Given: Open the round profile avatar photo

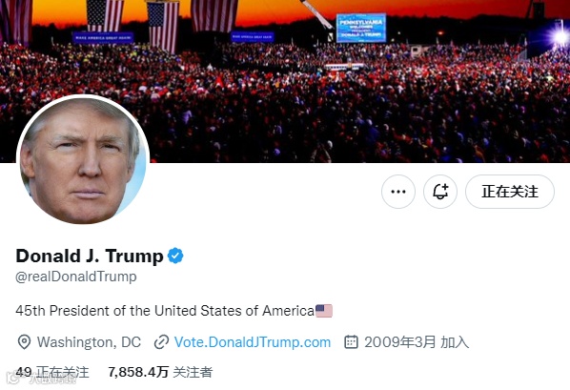Looking at the screenshot, I should (x=83, y=160).
